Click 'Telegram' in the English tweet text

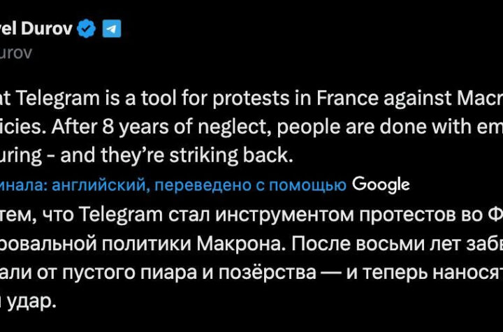pyautogui.click(x=58, y=98)
